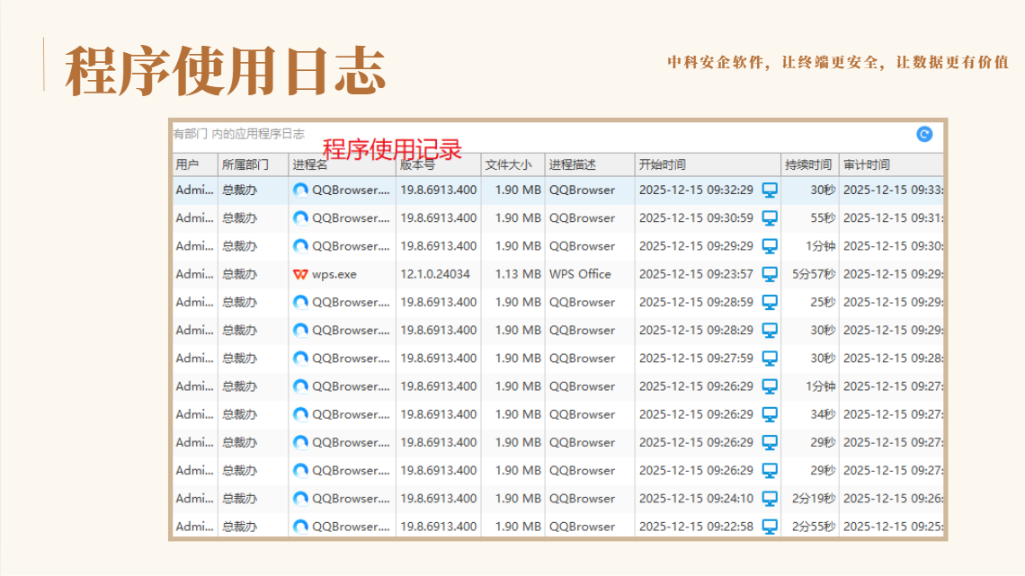1025x576 pixels.
Task: Click monitor icon in 09:22:58 start time row
Action: click(x=770, y=527)
